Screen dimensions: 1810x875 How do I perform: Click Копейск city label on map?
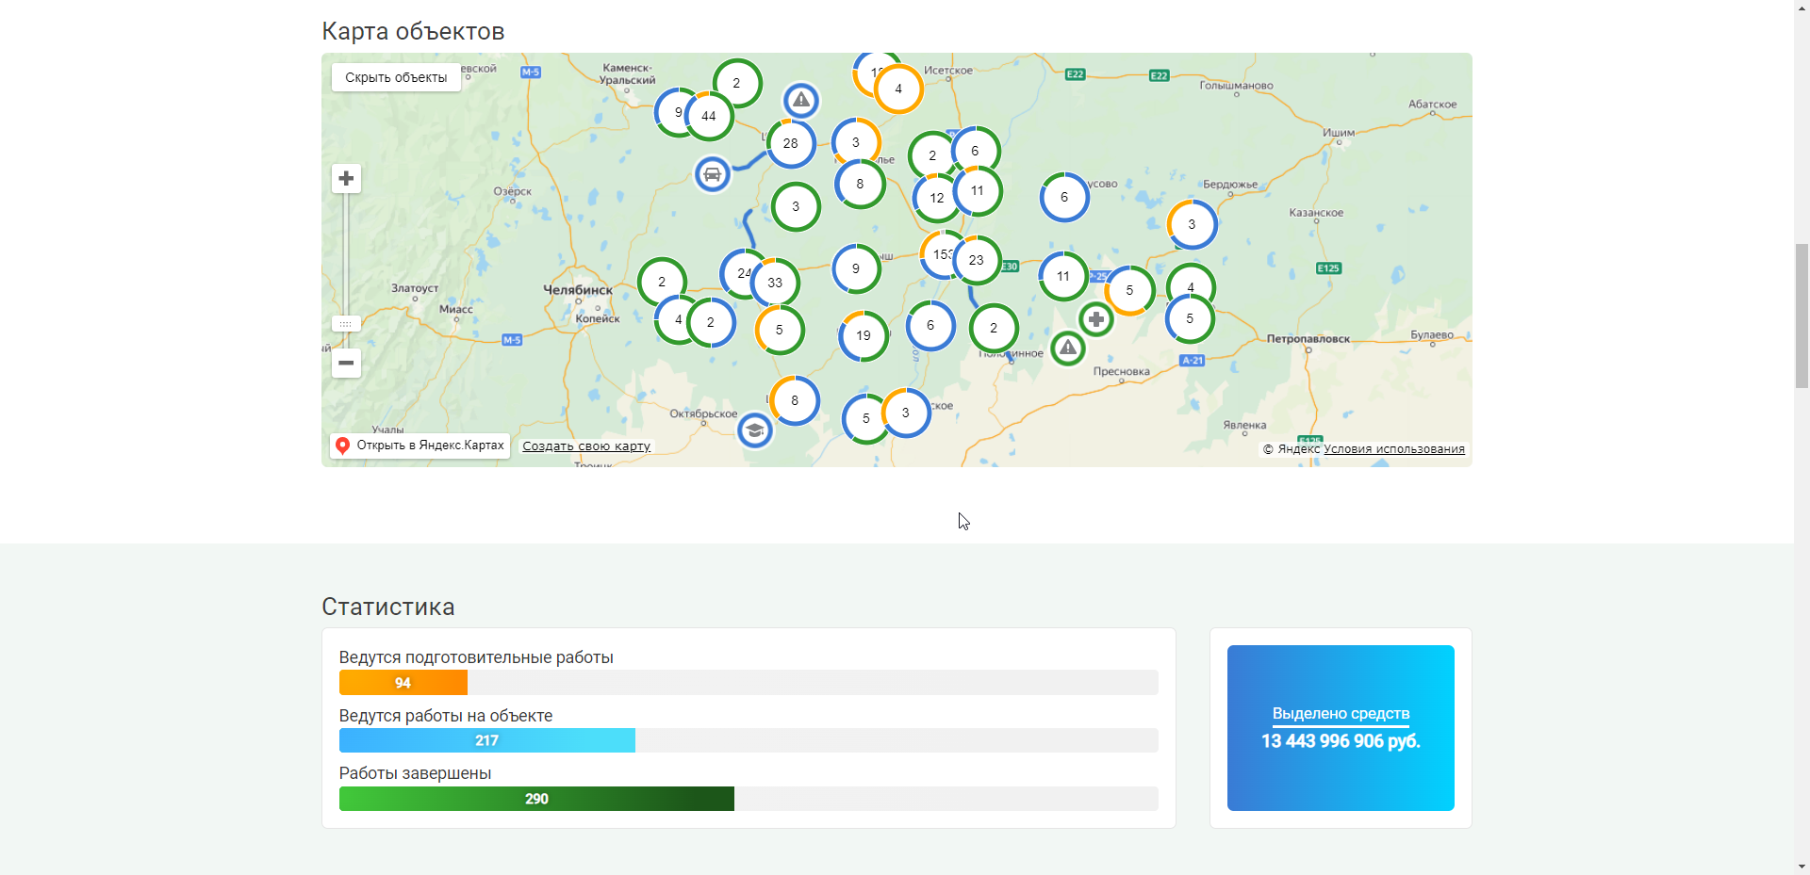pyautogui.click(x=598, y=318)
